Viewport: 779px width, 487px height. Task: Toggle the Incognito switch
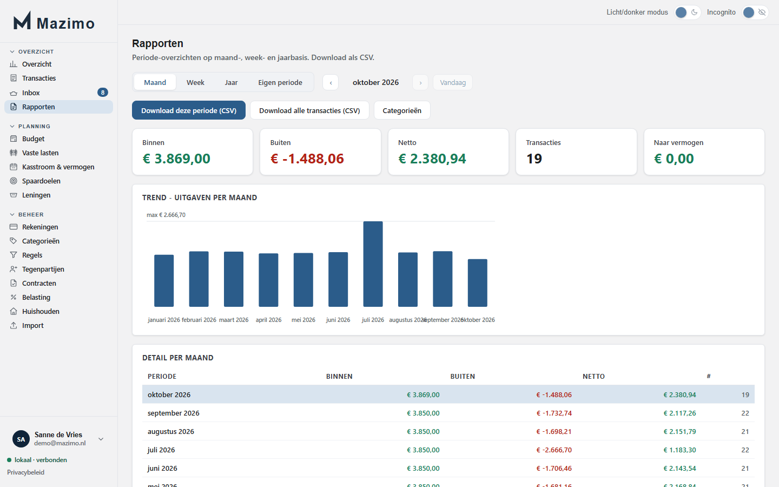(x=755, y=12)
